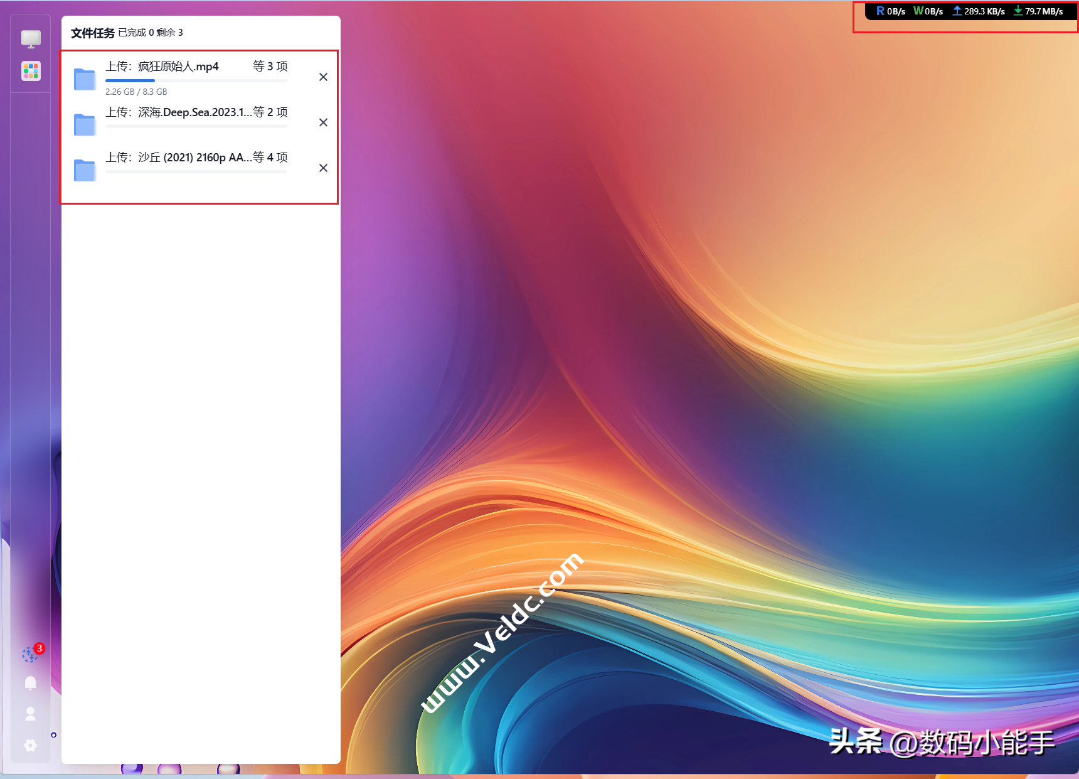Select the 上传: 疯狂原始人.mp4 task title

pyautogui.click(x=162, y=67)
